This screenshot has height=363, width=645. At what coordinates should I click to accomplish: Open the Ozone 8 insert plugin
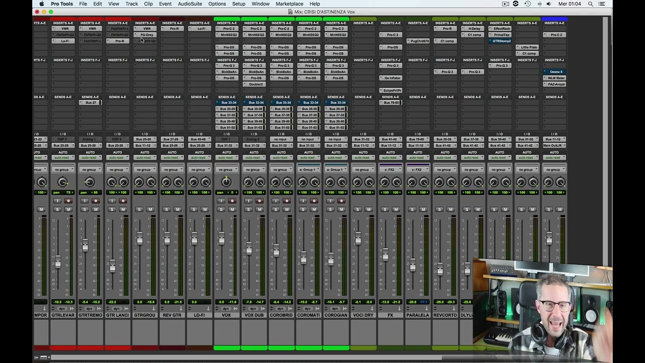[556, 72]
